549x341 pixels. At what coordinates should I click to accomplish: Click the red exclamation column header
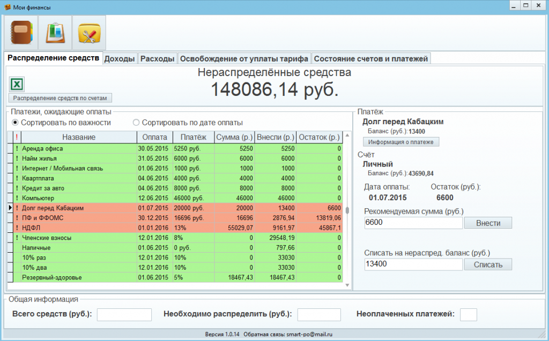(x=16, y=138)
